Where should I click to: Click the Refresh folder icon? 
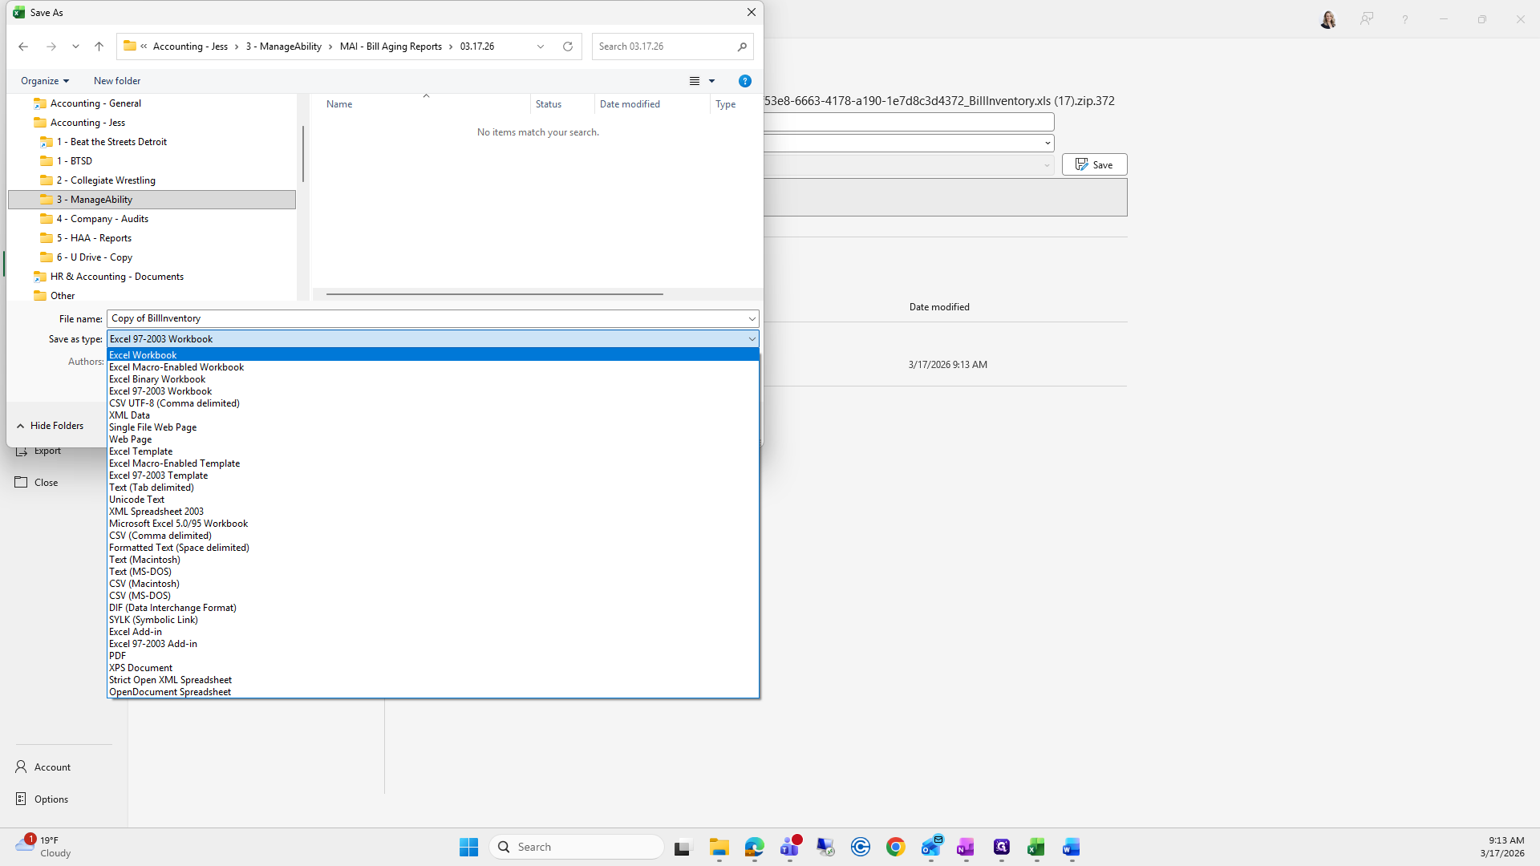point(568,47)
